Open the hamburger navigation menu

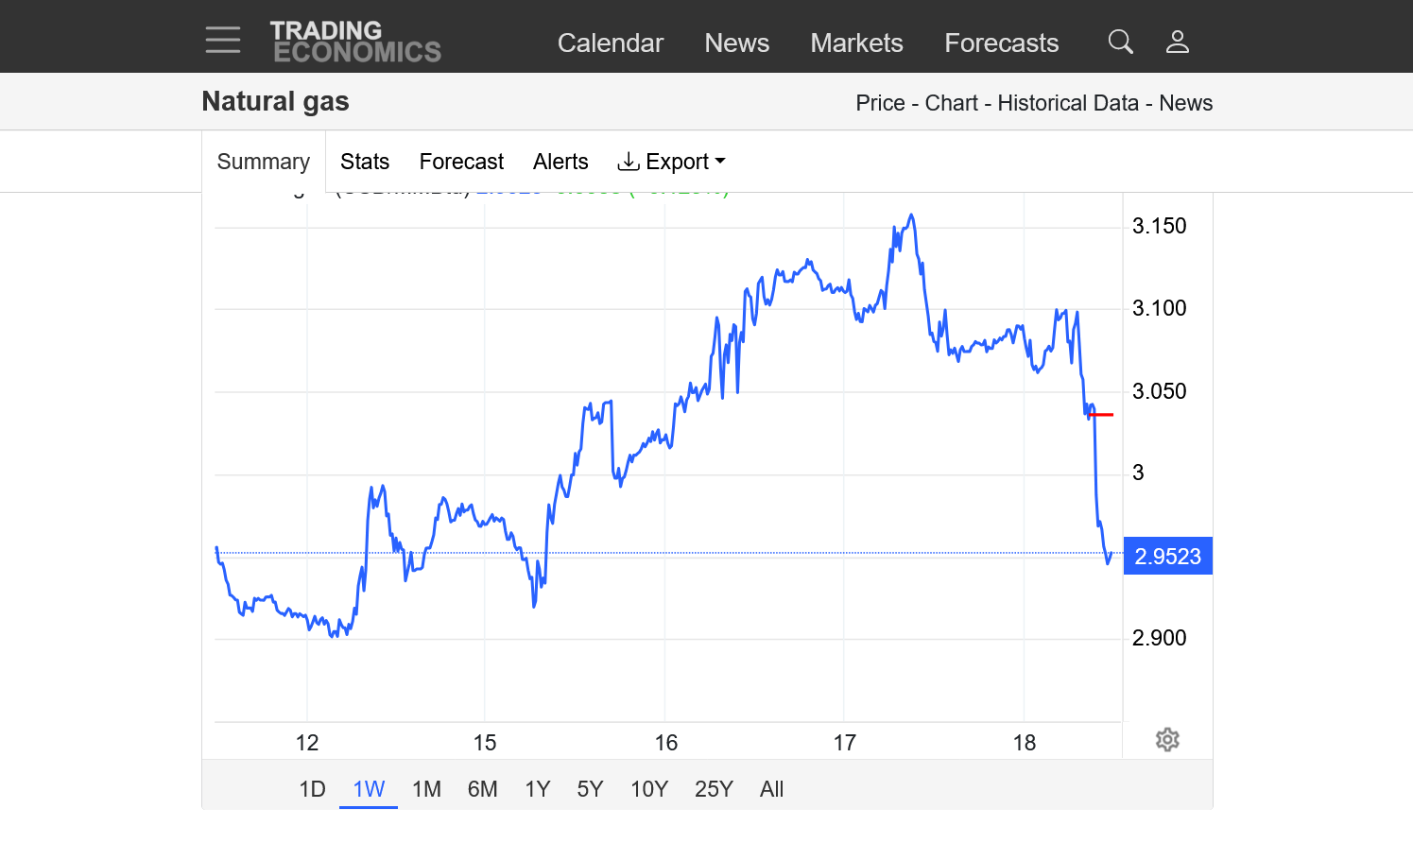(x=223, y=41)
